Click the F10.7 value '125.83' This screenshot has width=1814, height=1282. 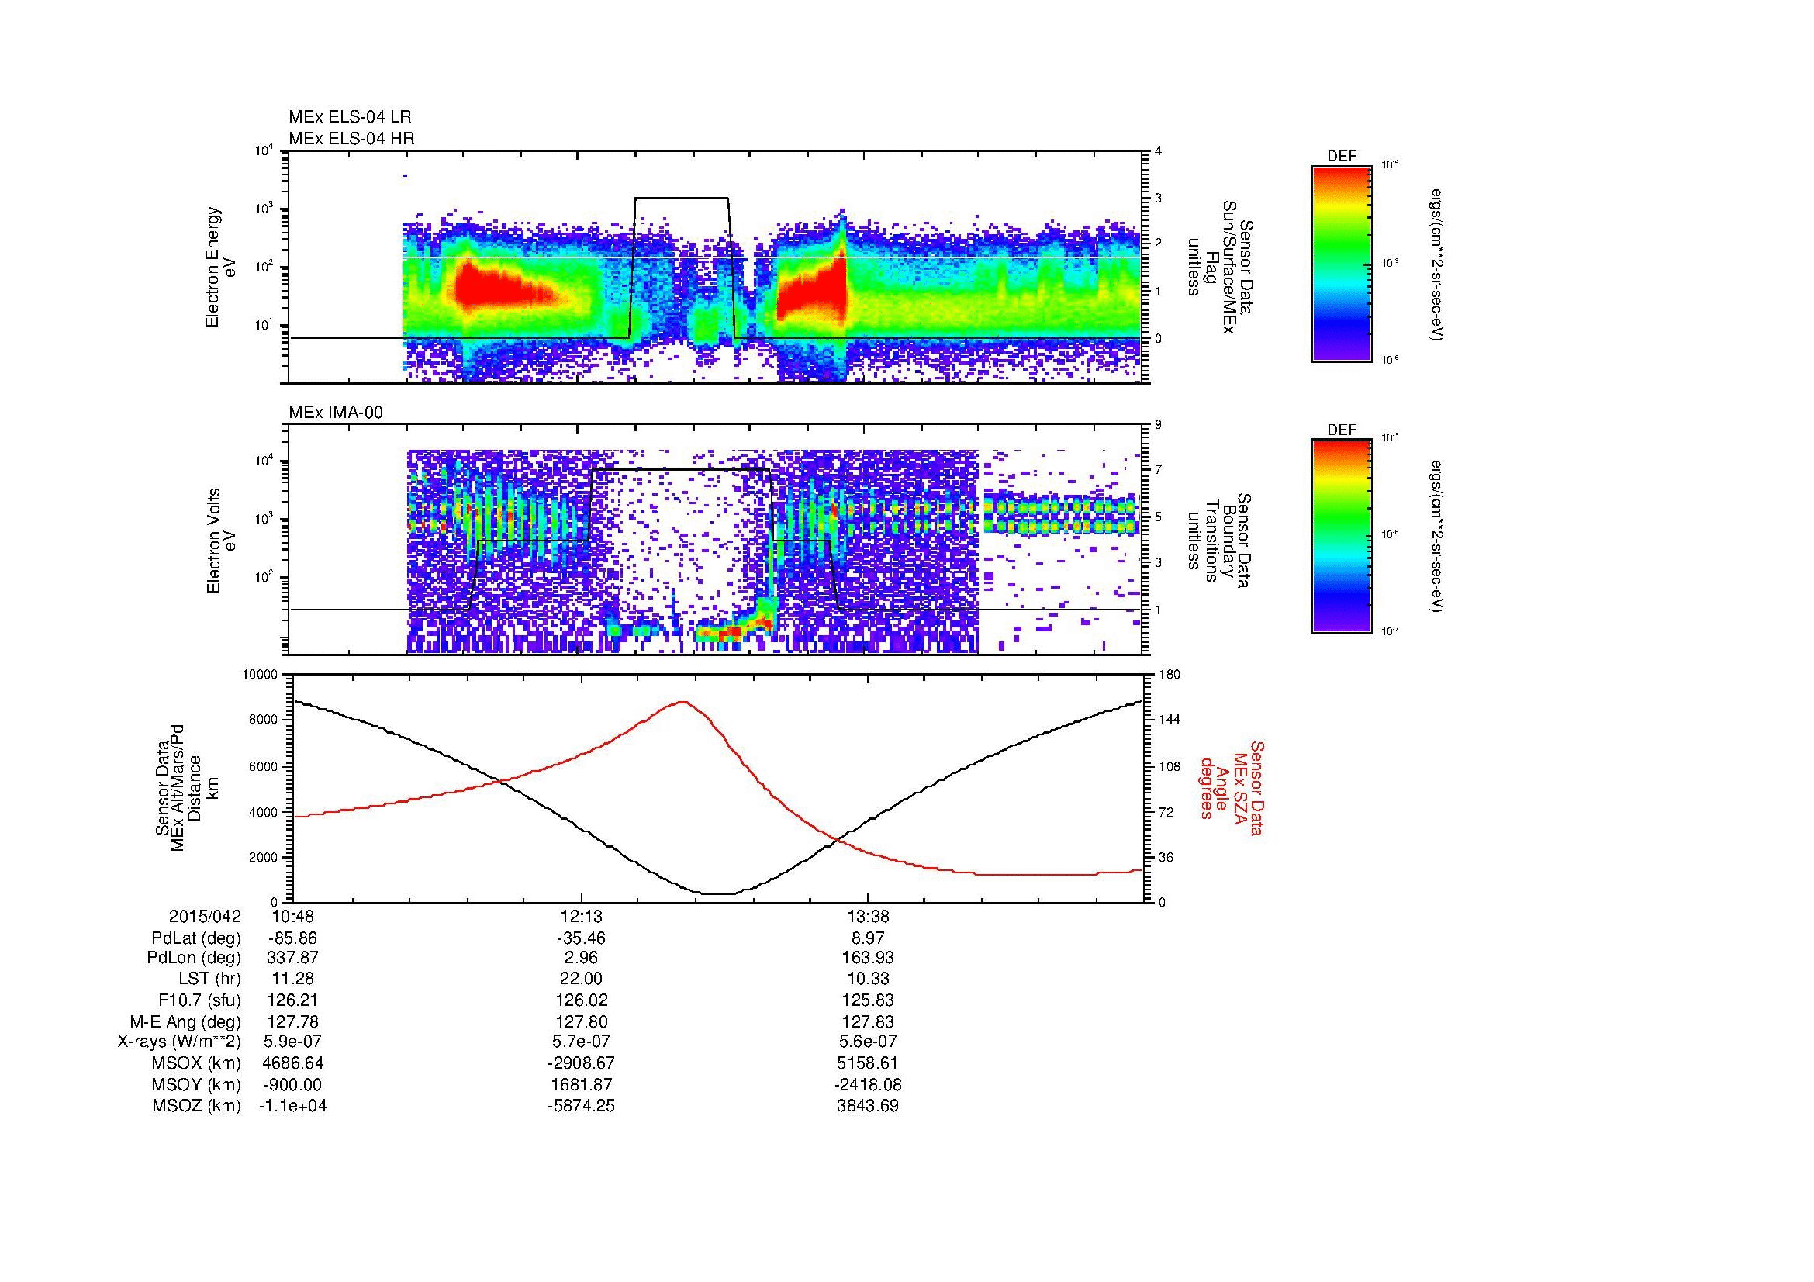click(x=869, y=1000)
